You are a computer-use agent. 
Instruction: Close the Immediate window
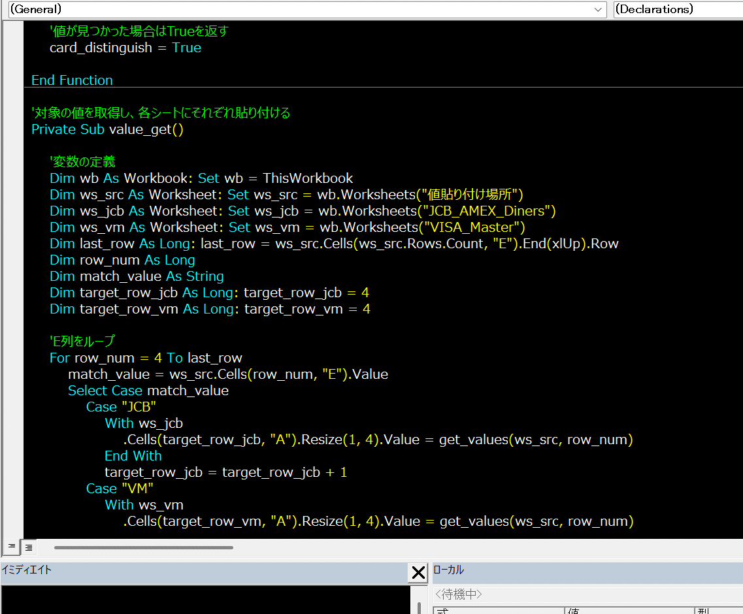(418, 572)
